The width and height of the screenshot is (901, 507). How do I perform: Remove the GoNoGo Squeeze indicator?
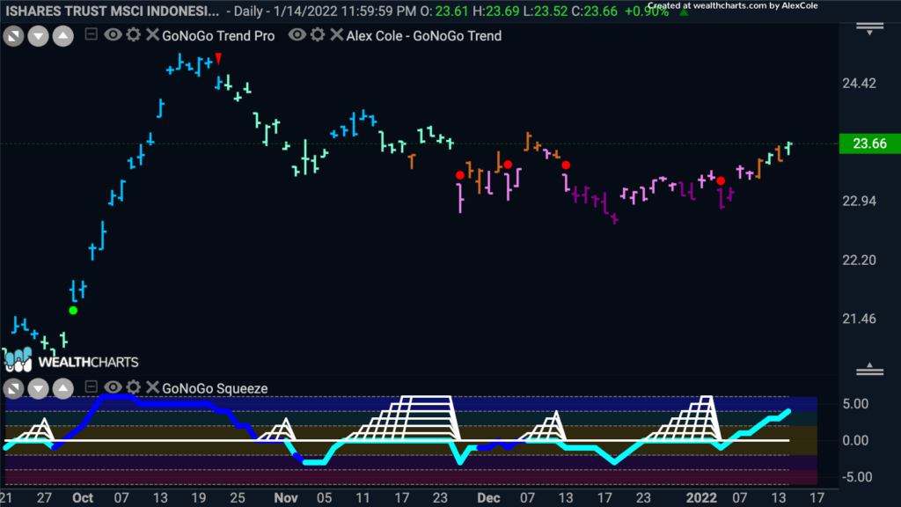[x=152, y=387]
